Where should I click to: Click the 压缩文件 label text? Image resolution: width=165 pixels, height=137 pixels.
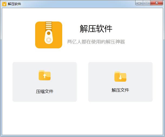click(45, 91)
